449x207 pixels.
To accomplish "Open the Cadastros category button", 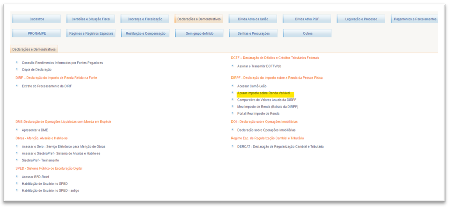I will tap(37, 19).
